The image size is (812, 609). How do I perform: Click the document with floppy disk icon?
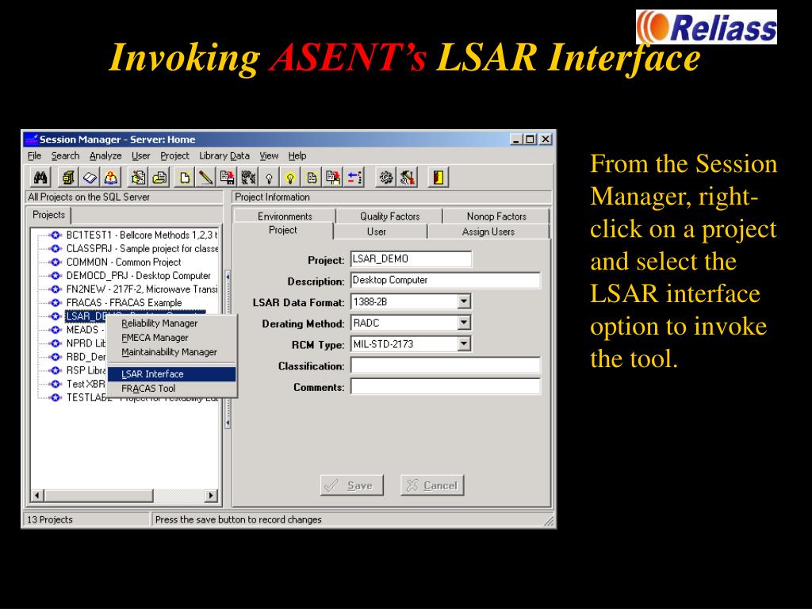click(227, 178)
